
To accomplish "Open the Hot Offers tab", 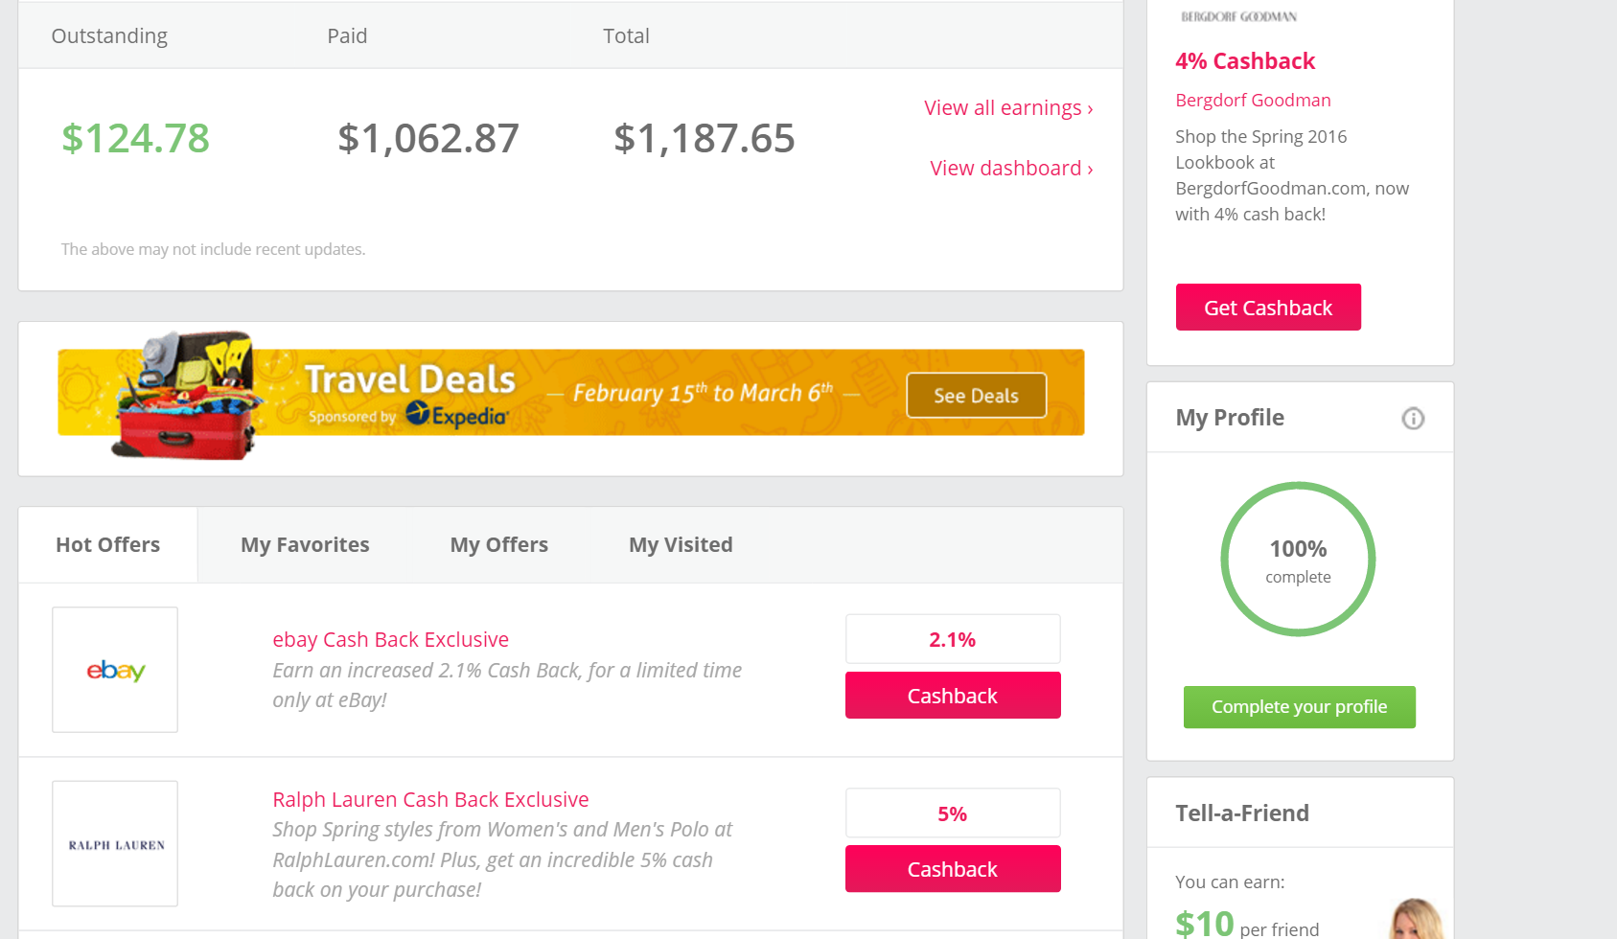I will click(108, 545).
